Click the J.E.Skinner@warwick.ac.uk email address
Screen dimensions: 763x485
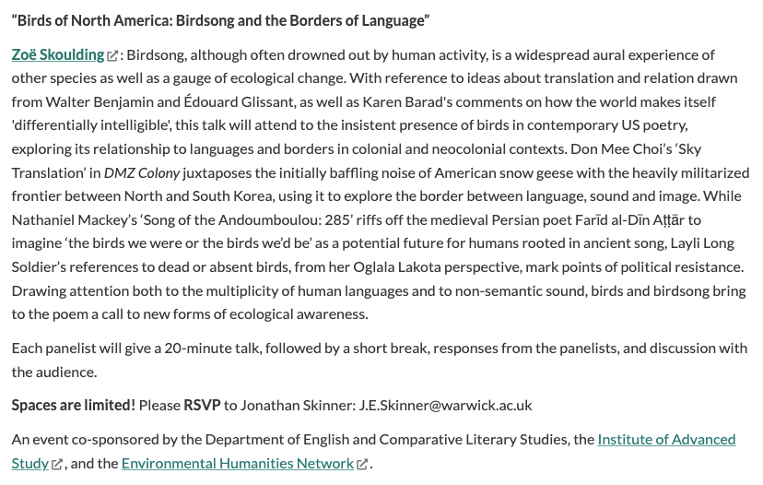click(x=445, y=404)
